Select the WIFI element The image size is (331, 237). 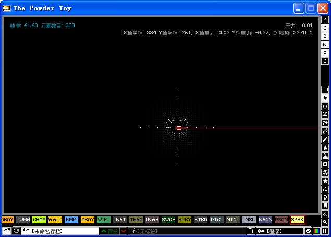click(x=104, y=220)
